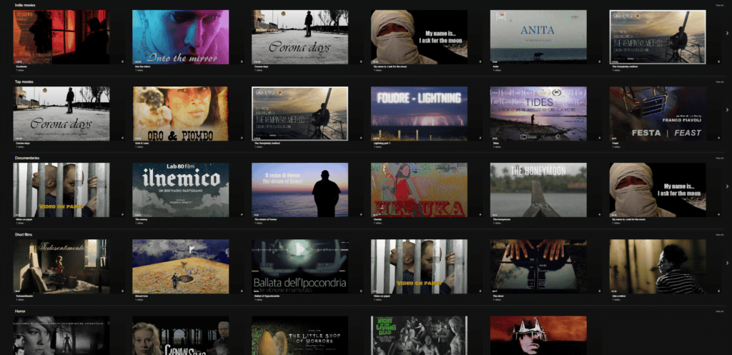Open View all for Top movies
The height and width of the screenshot is (355, 732).
point(719,82)
